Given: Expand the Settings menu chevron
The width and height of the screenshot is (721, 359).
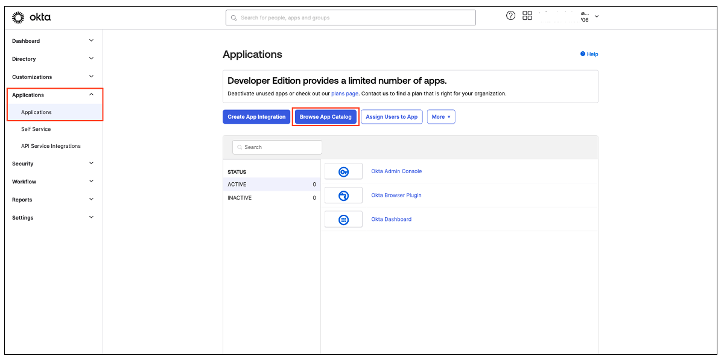Looking at the screenshot, I should pyautogui.click(x=91, y=217).
